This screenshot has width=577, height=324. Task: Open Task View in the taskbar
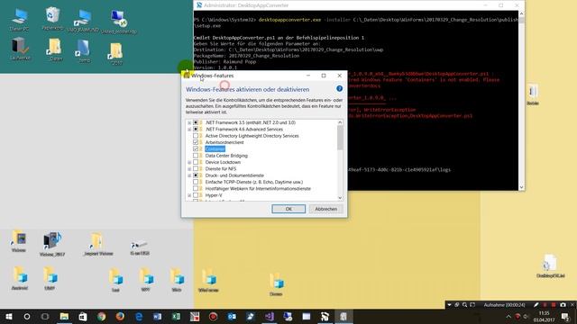pos(45,316)
